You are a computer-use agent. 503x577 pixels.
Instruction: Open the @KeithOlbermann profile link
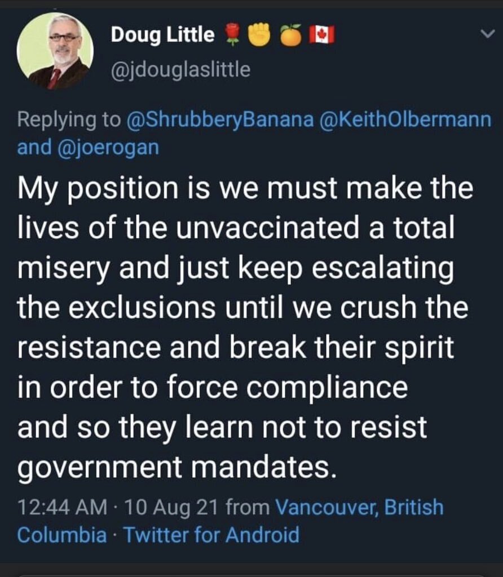(404, 119)
